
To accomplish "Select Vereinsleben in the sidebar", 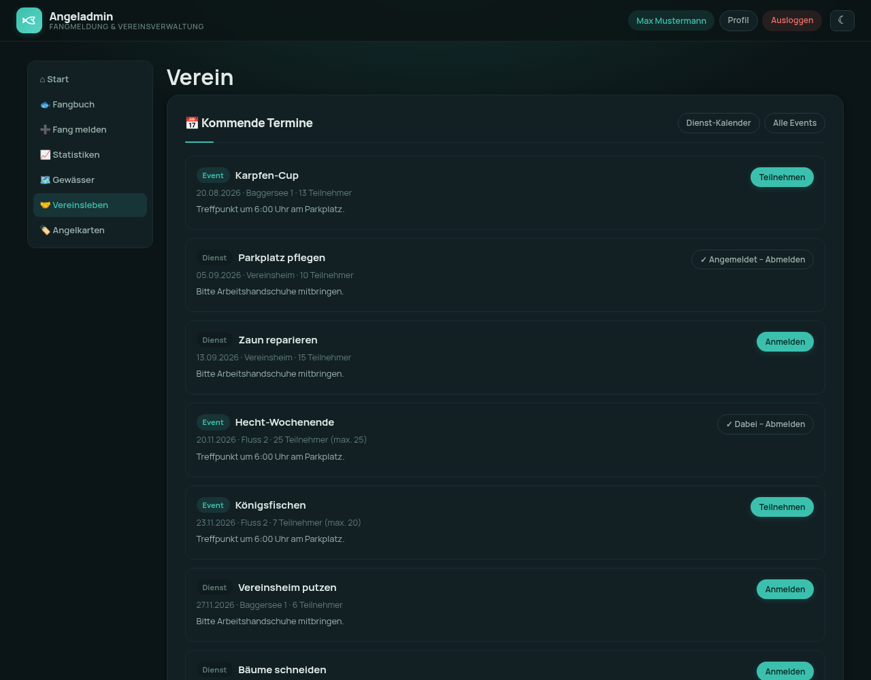I will pos(90,205).
